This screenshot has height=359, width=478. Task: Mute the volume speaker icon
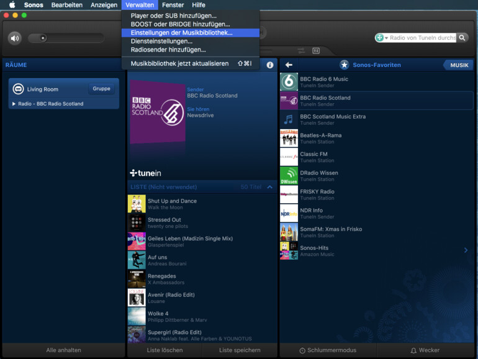15,39
